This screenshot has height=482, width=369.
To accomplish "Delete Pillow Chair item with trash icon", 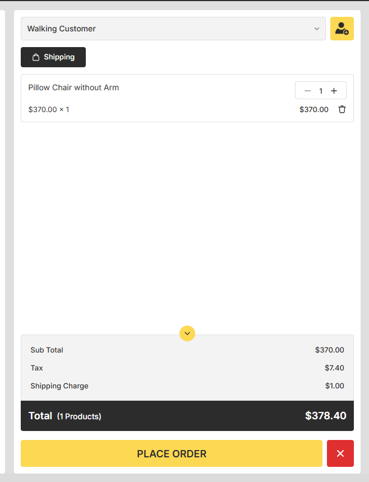I will click(x=342, y=109).
